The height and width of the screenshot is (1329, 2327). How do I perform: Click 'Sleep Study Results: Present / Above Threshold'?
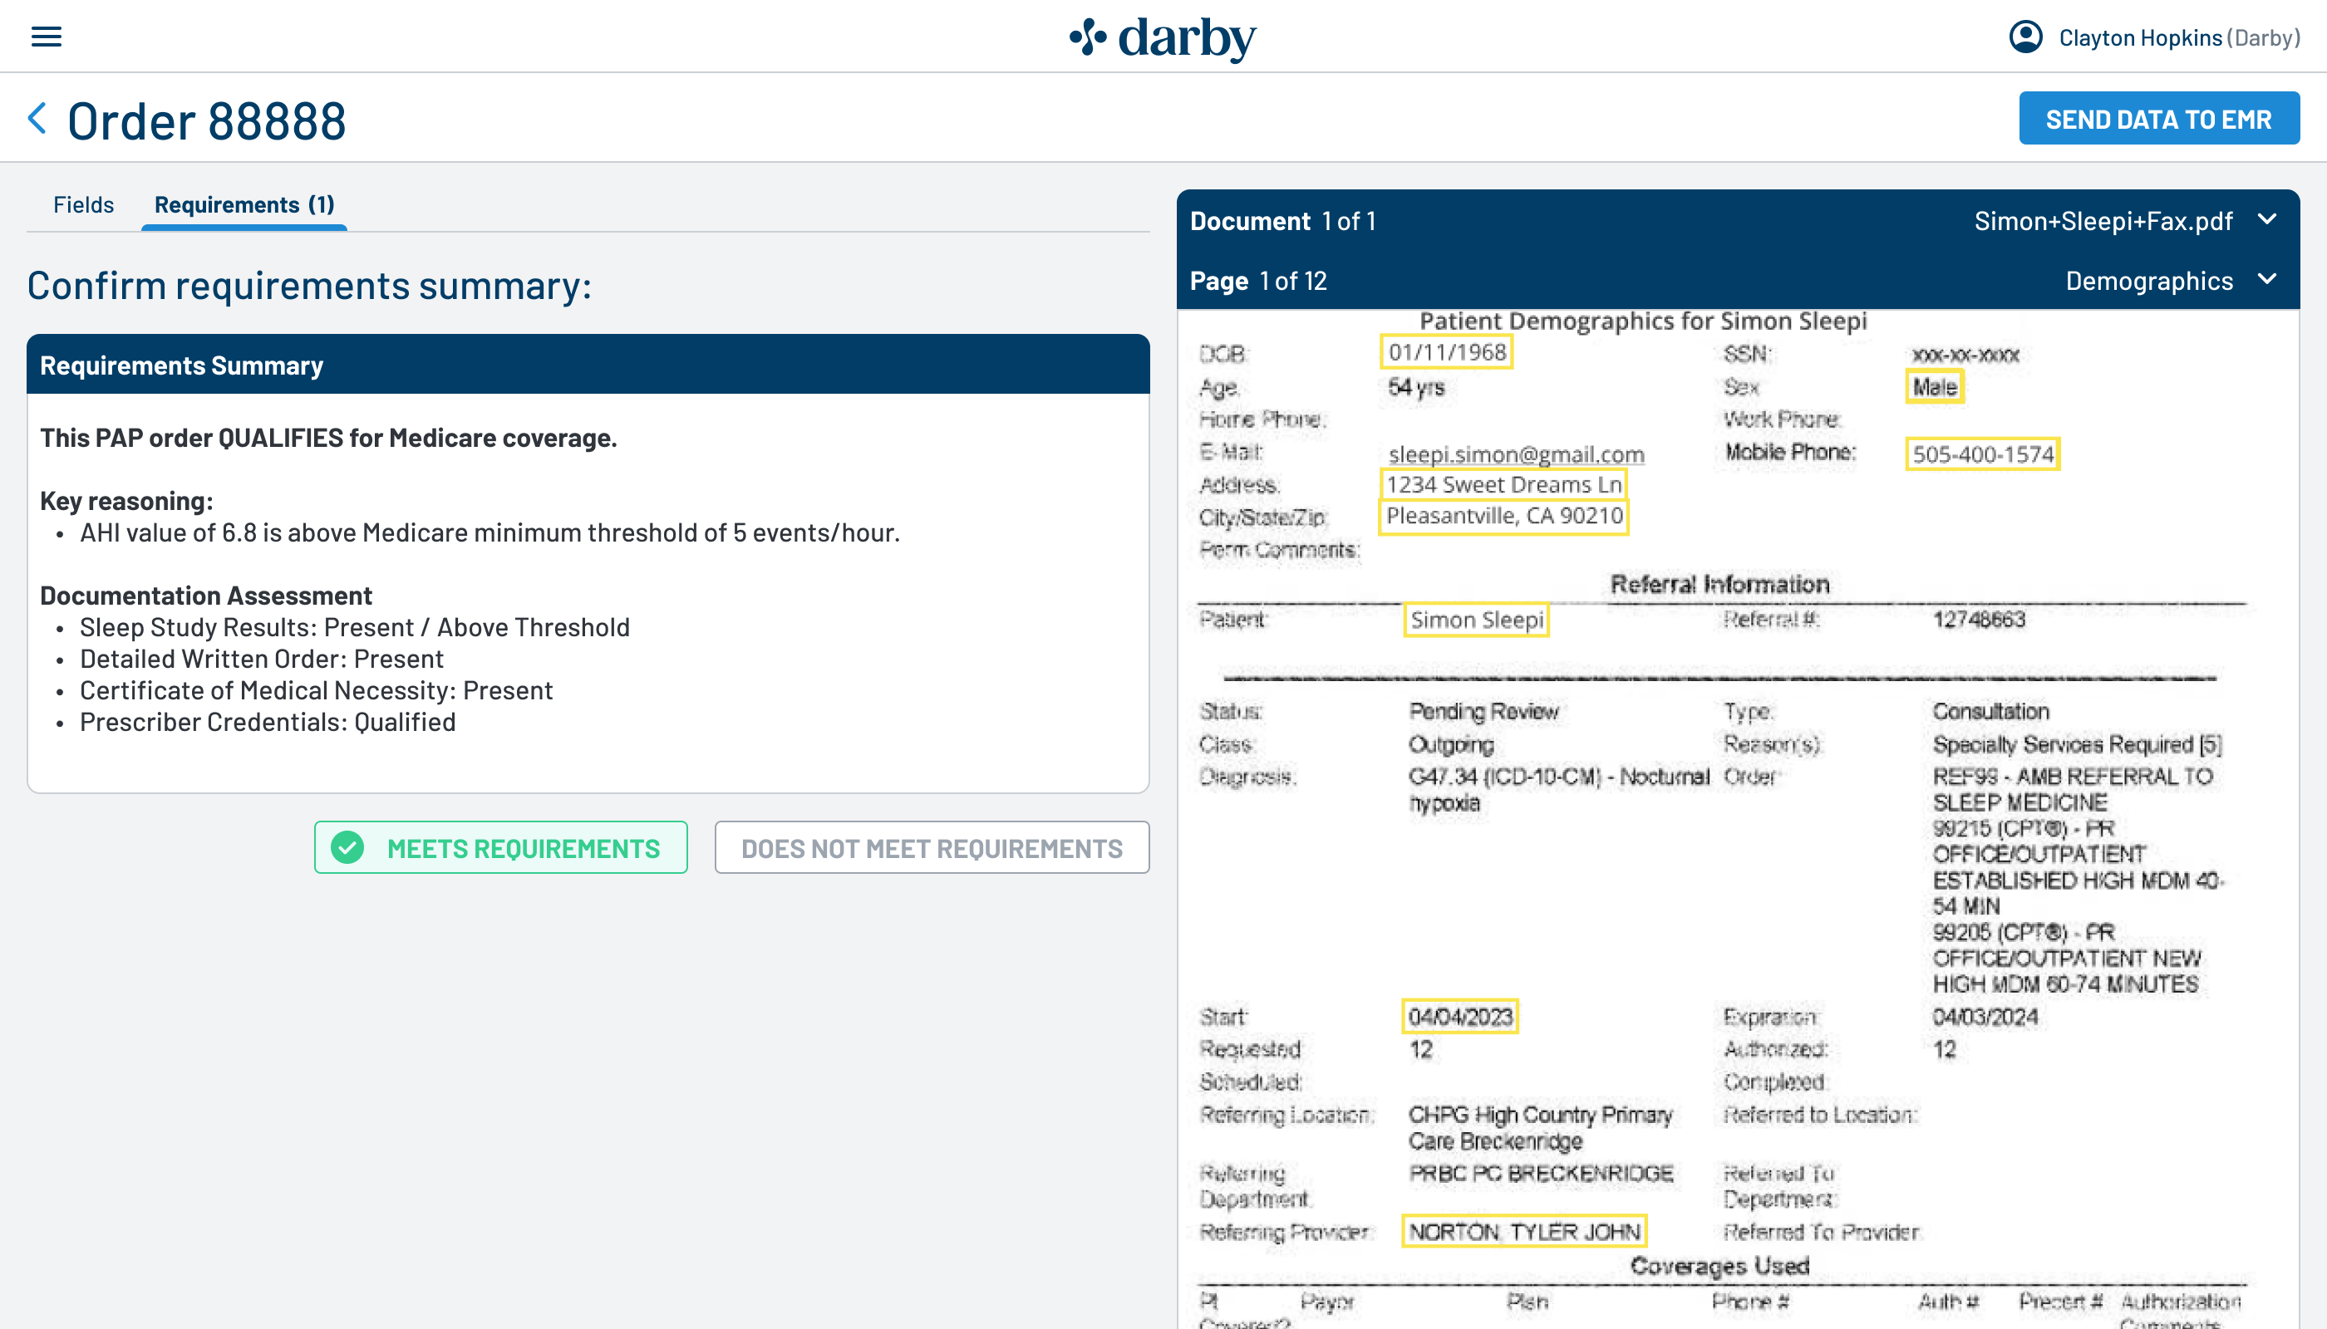click(354, 628)
